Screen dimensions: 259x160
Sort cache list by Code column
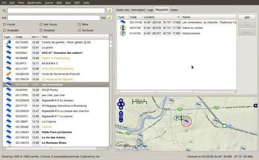coord(23,37)
